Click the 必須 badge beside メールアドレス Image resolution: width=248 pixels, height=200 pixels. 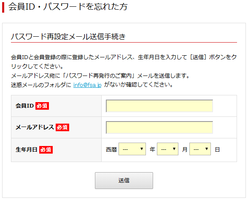pyautogui.click(x=62, y=127)
